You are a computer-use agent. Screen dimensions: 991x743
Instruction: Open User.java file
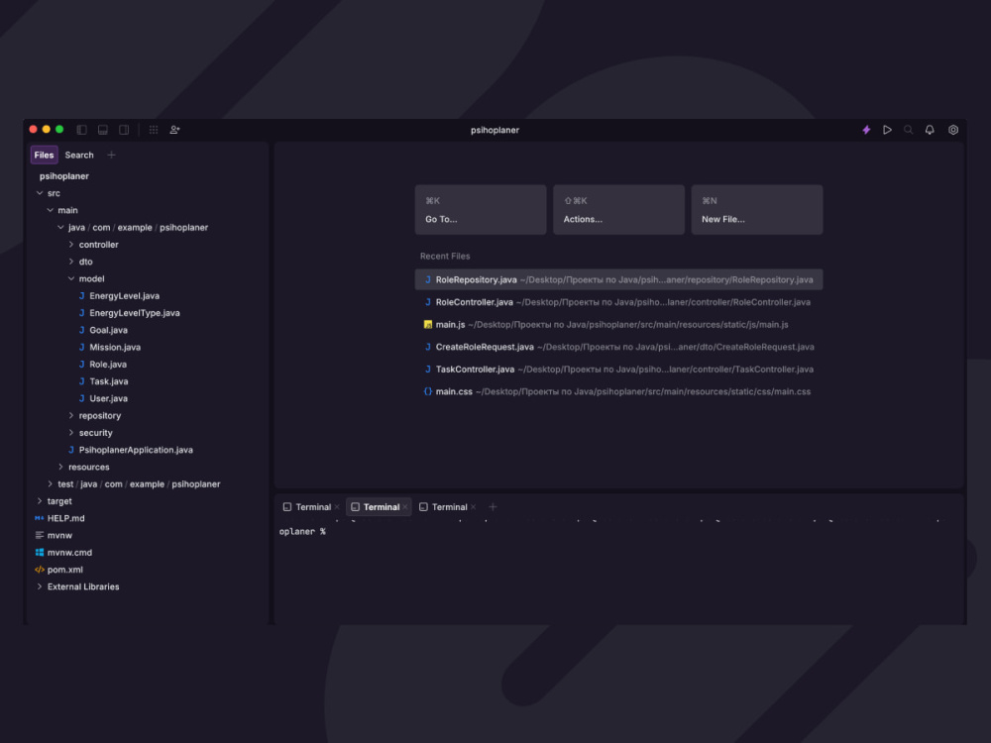point(108,398)
